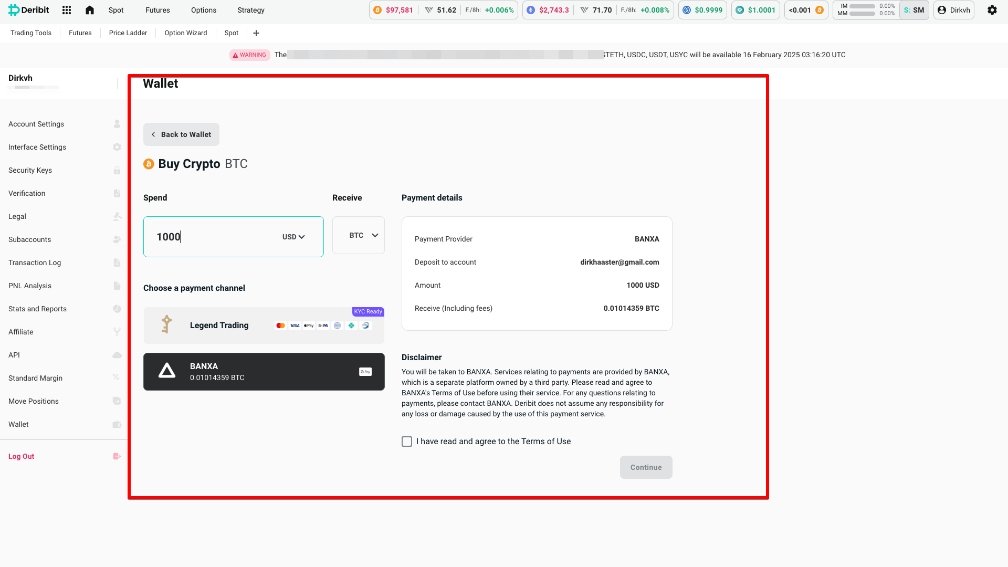Select the Legend Trading payment channel
This screenshot has height=567, width=1008.
point(264,325)
